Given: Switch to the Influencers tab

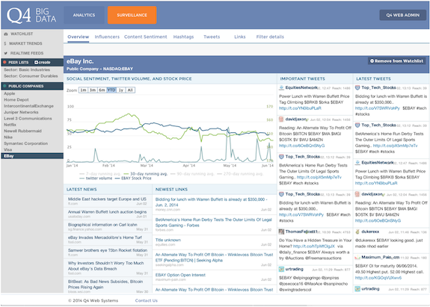Looking at the screenshot, I should [107, 37].
